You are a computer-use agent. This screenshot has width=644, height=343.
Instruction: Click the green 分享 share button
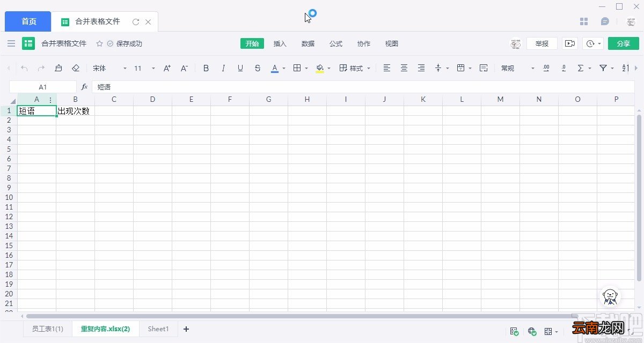click(624, 43)
